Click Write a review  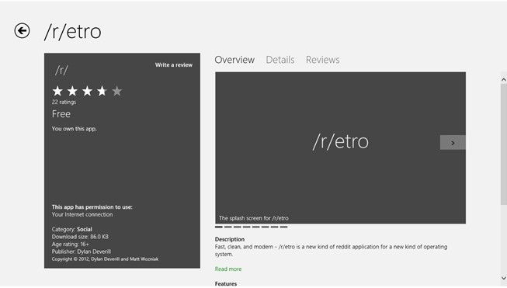(x=174, y=65)
